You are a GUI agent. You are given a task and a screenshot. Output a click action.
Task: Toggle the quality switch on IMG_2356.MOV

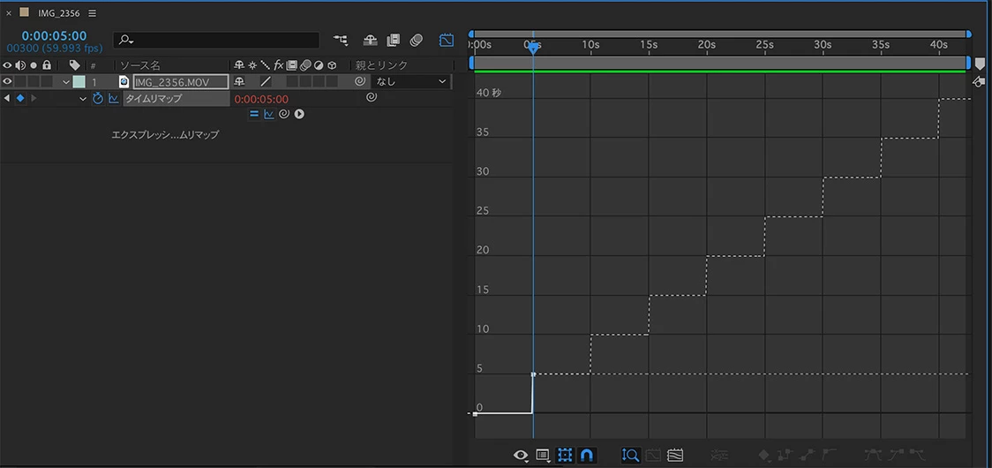(x=266, y=81)
